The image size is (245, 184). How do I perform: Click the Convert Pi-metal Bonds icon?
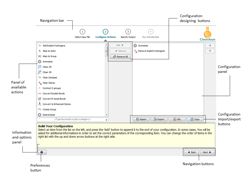coord(40,99)
